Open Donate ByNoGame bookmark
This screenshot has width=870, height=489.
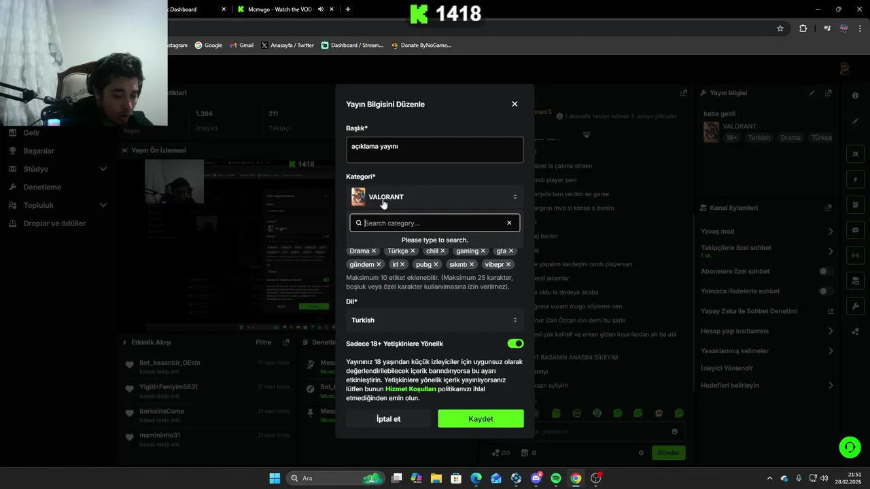coord(421,46)
